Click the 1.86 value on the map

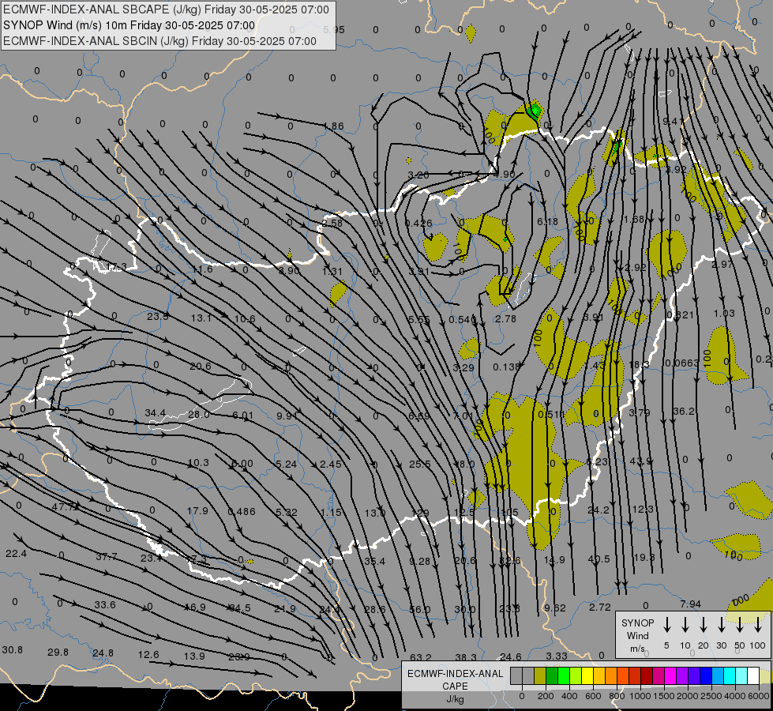coord(333,126)
